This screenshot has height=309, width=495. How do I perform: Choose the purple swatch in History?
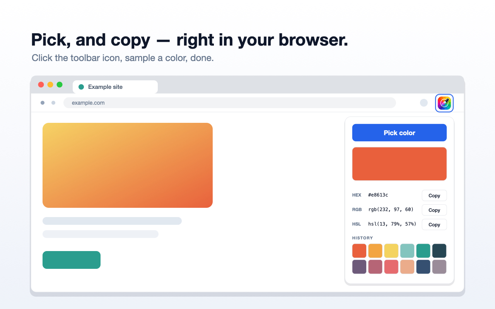coord(359,267)
